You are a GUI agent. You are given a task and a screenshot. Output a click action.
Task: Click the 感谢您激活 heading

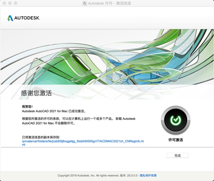pyautogui.click(x=36, y=93)
